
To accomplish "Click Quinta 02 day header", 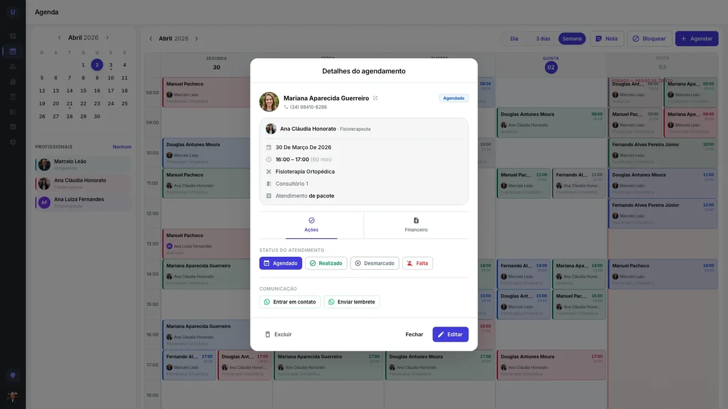I will [551, 64].
